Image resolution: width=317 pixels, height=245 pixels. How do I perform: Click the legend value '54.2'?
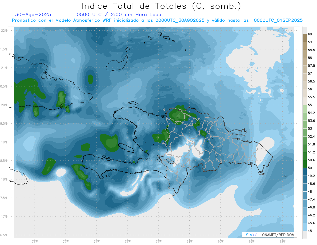point(311,113)
